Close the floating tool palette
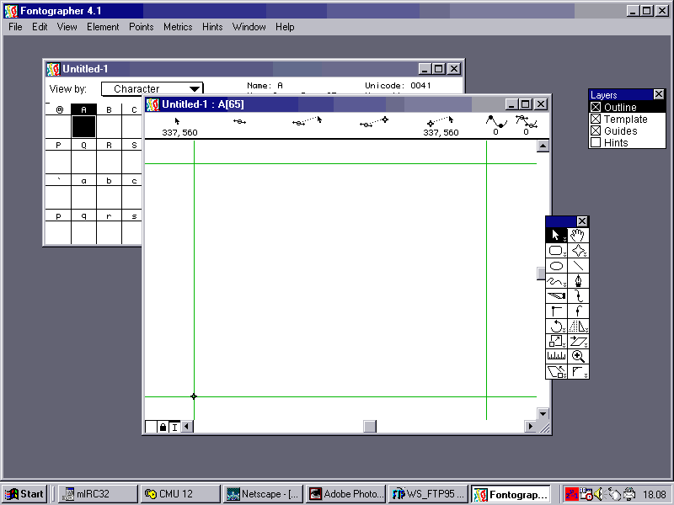 tap(582, 221)
